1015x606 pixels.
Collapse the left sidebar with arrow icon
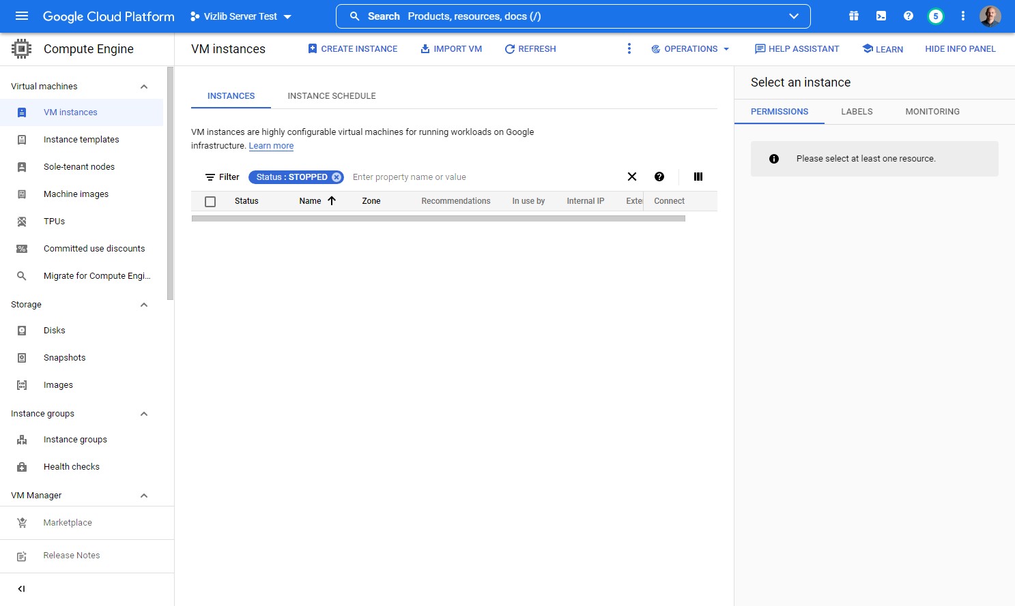click(21, 589)
